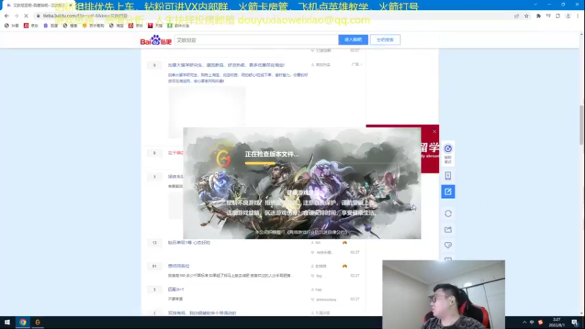Open the Chrome extensions puzzle icon

coord(538,16)
